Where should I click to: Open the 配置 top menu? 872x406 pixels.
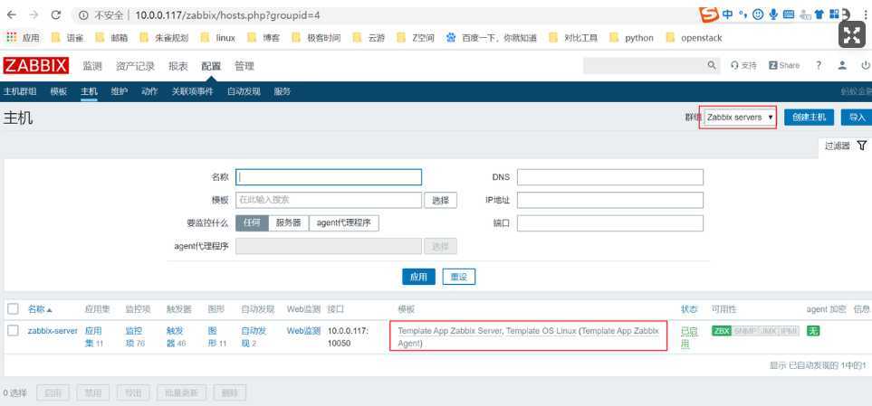coord(211,66)
